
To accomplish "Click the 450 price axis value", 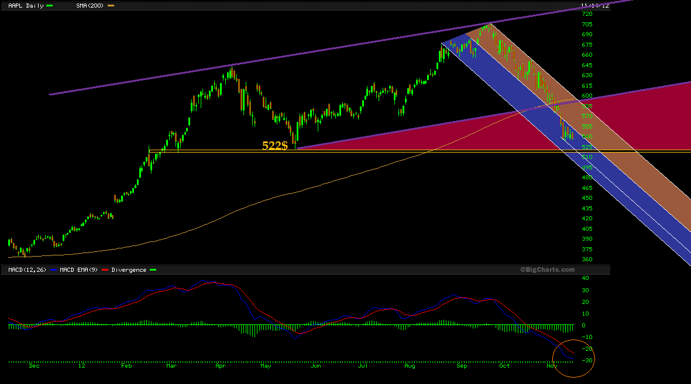I will tap(587, 198).
